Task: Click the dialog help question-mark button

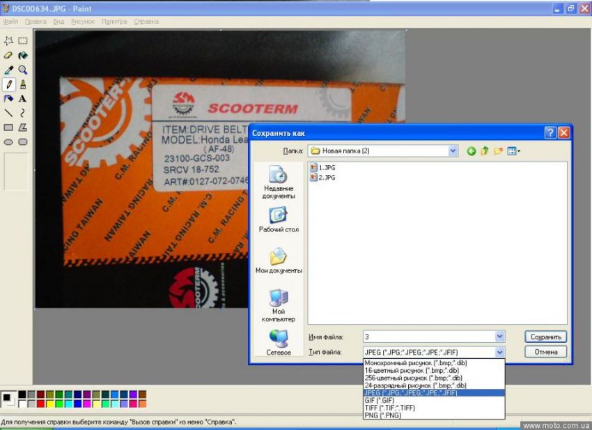Action: pos(550,132)
